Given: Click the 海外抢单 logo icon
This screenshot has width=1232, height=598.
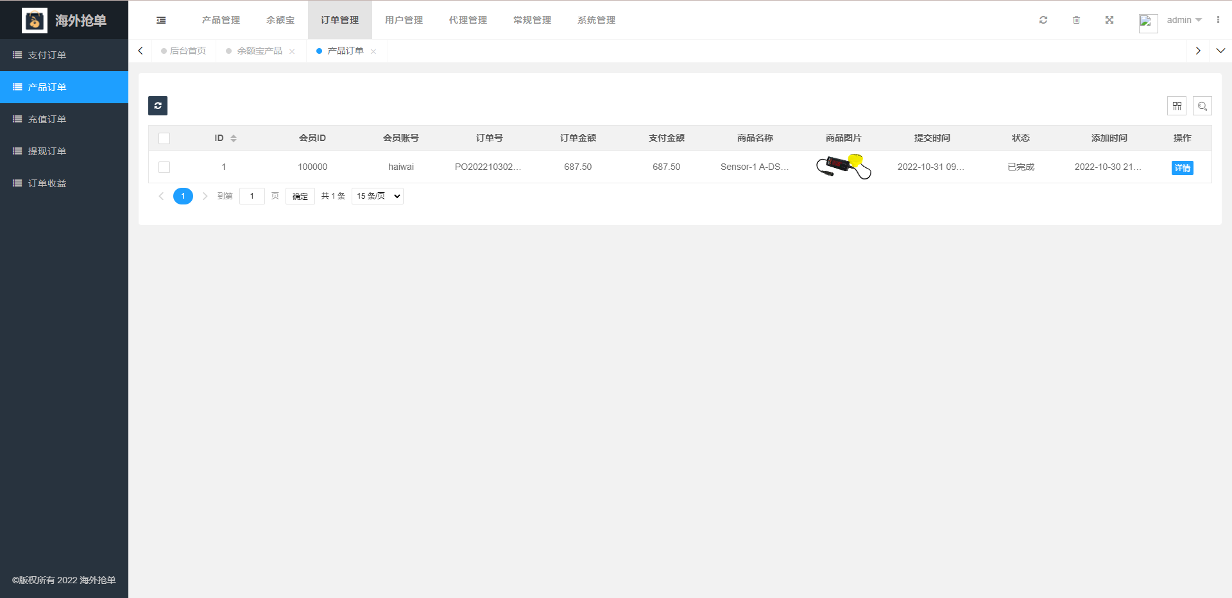Looking at the screenshot, I should 35,20.
